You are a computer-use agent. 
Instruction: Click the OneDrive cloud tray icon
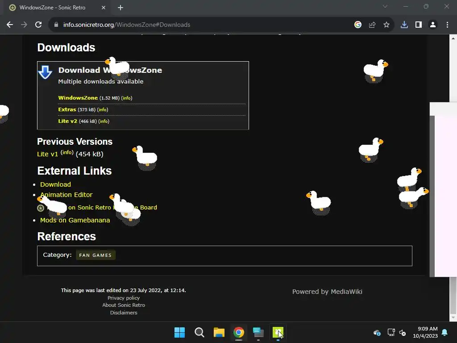tap(377, 332)
